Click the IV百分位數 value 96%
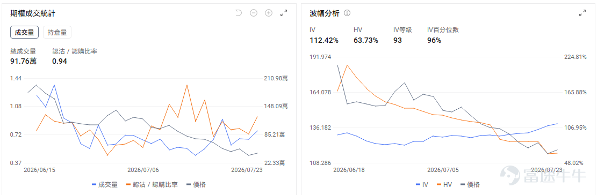Viewport: 597px width, 195px height. [x=434, y=40]
